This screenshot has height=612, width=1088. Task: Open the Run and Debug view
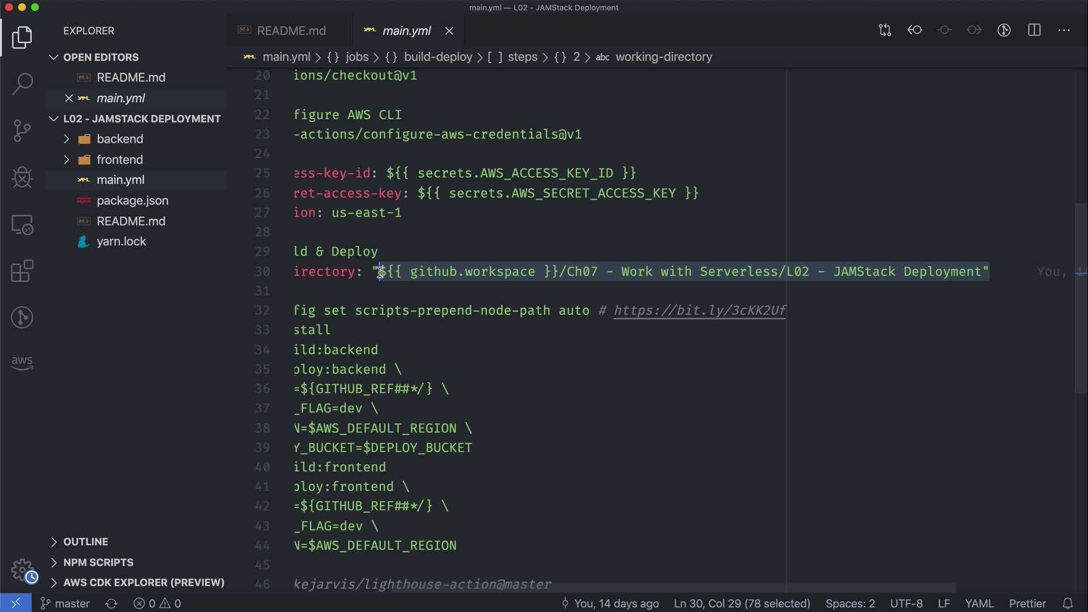click(22, 177)
